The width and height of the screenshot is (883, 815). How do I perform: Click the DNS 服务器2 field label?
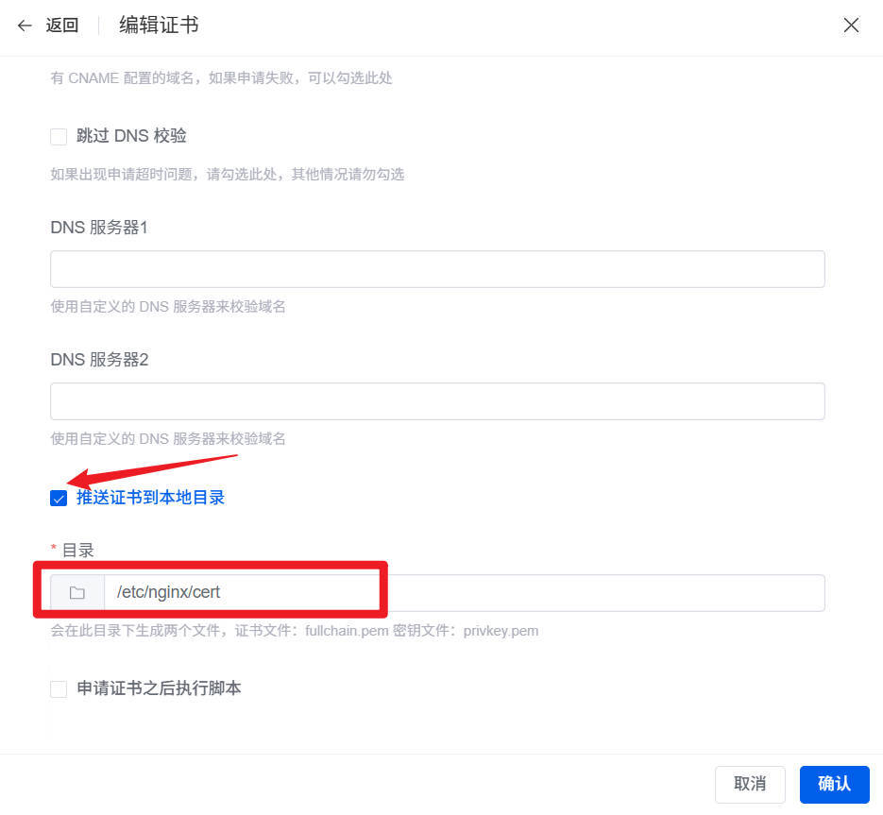coord(99,360)
